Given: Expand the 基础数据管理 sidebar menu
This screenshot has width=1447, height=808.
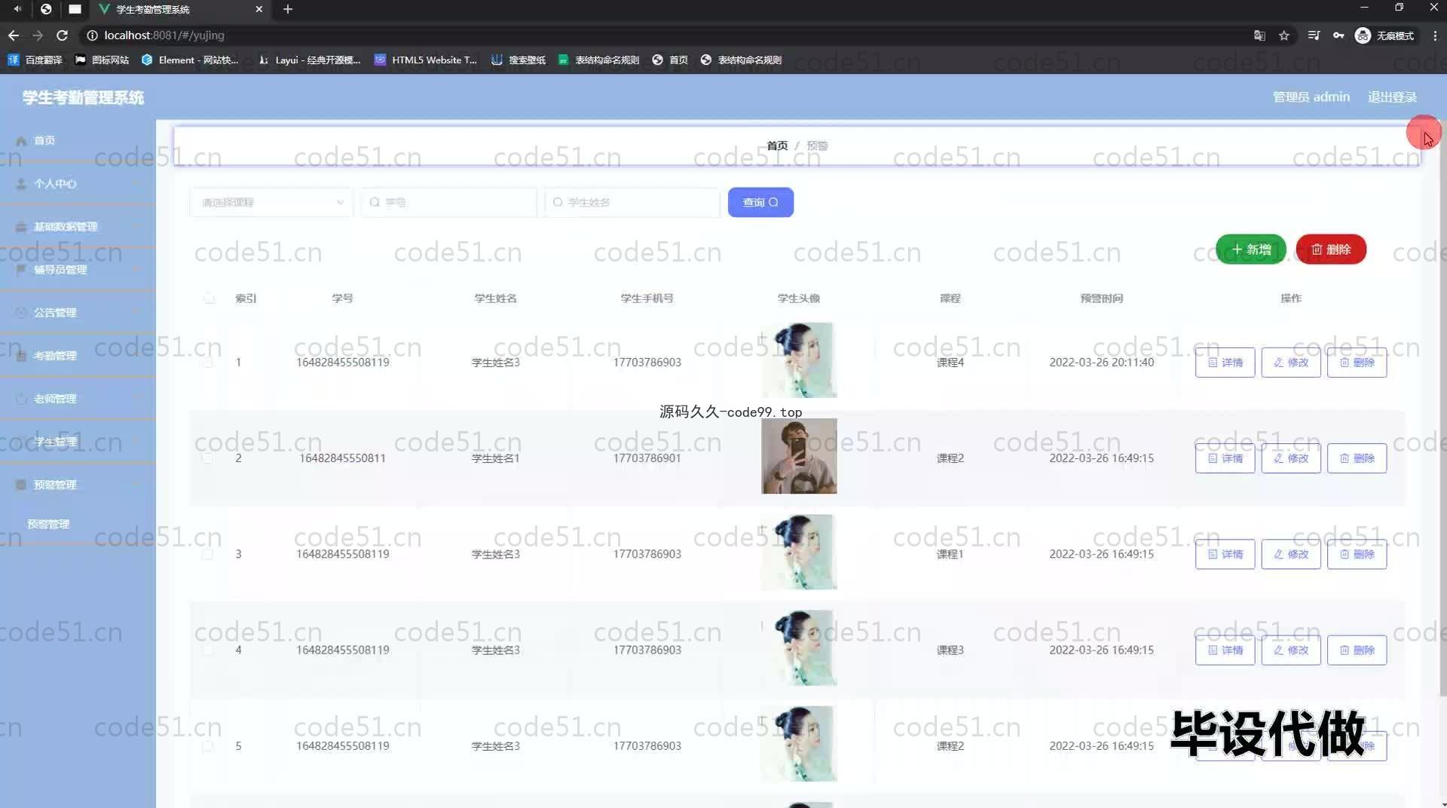Looking at the screenshot, I should pos(66,227).
